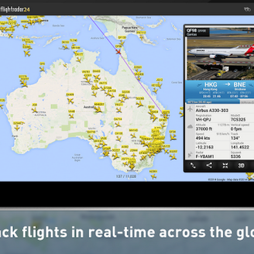
Task: Select the JQ12 plane over the Coral Sea
Action: pyautogui.click(x=160, y=85)
